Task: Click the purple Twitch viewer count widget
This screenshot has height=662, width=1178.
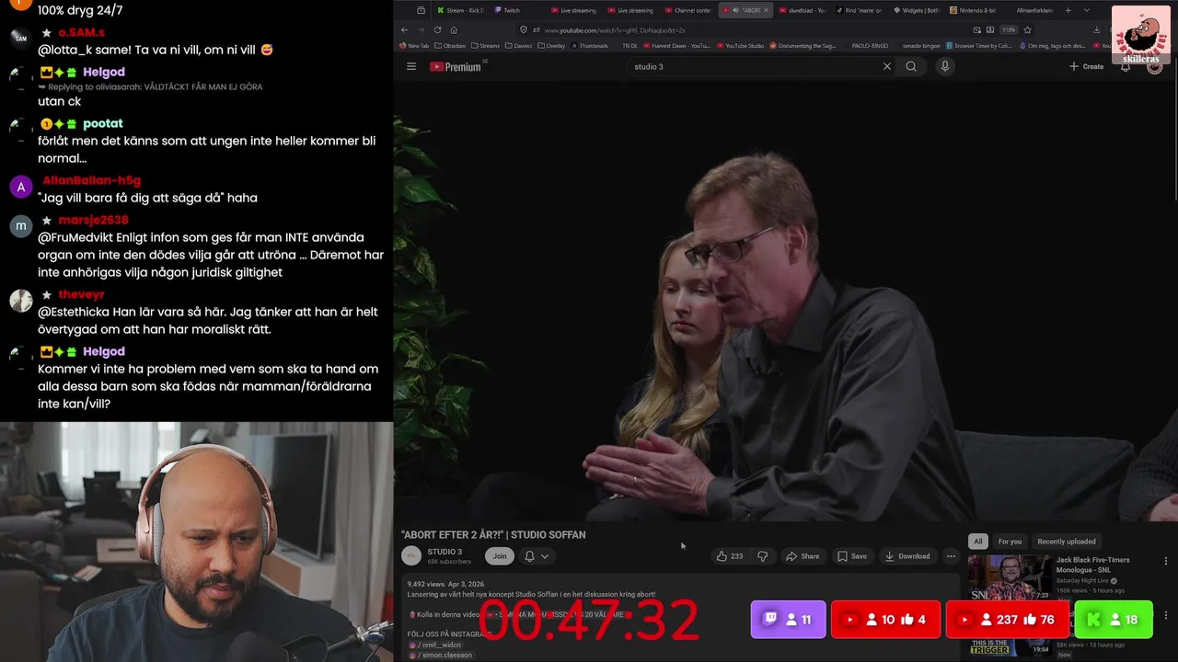Action: [789, 620]
